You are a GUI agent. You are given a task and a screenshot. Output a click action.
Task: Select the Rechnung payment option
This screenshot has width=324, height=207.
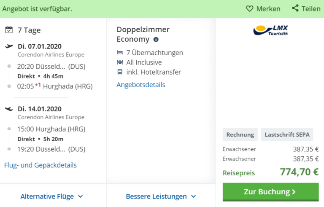(240, 134)
